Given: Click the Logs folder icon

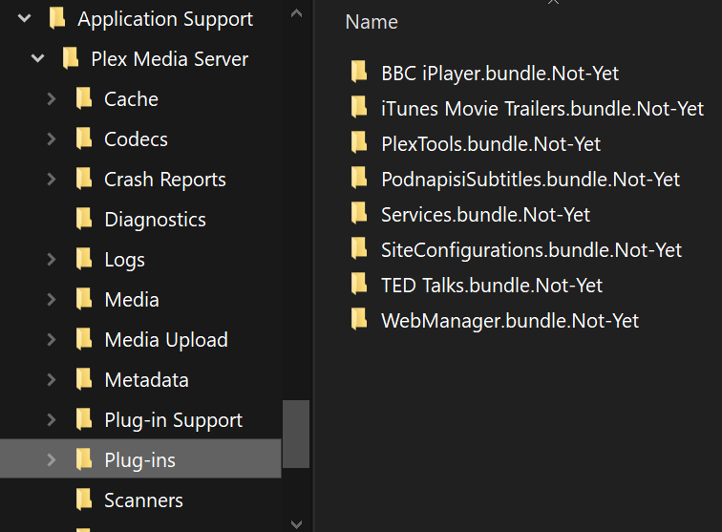Looking at the screenshot, I should click(84, 260).
